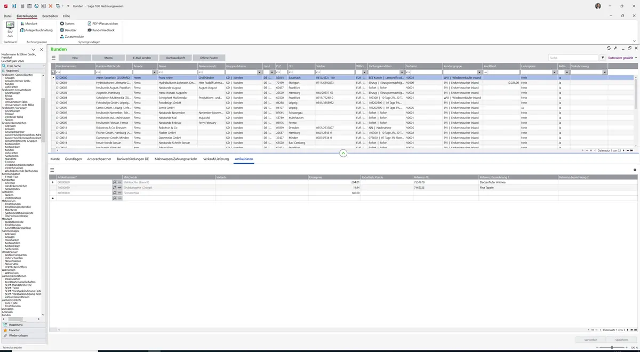
Task: Go to last record in Artikeldaten pager
Action: (x=635, y=330)
